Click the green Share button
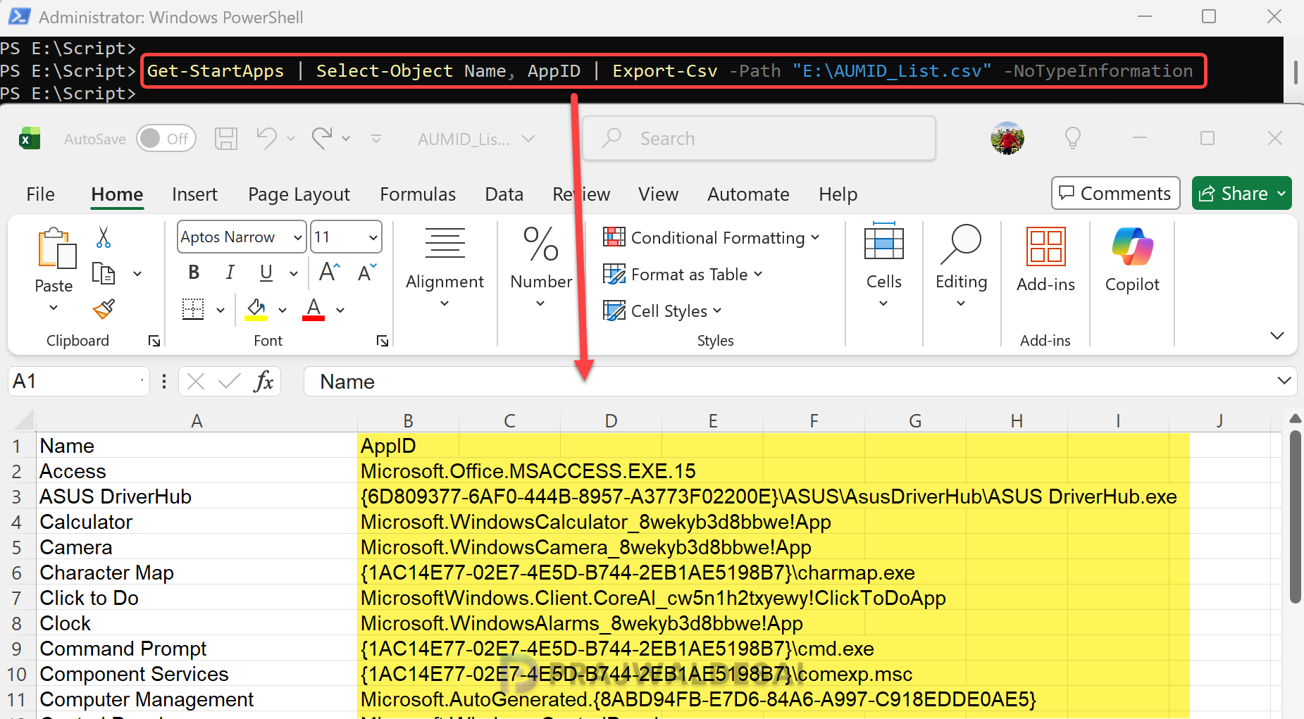The width and height of the screenshot is (1304, 719). [1241, 193]
